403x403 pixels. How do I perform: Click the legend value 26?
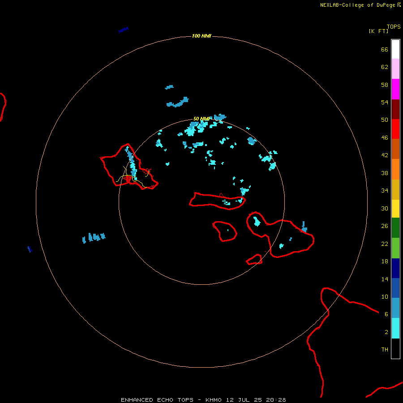tap(385, 226)
